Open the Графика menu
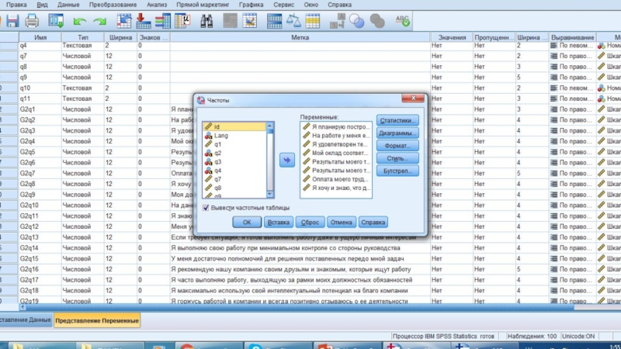Image resolution: width=621 pixels, height=349 pixels. [x=251, y=5]
